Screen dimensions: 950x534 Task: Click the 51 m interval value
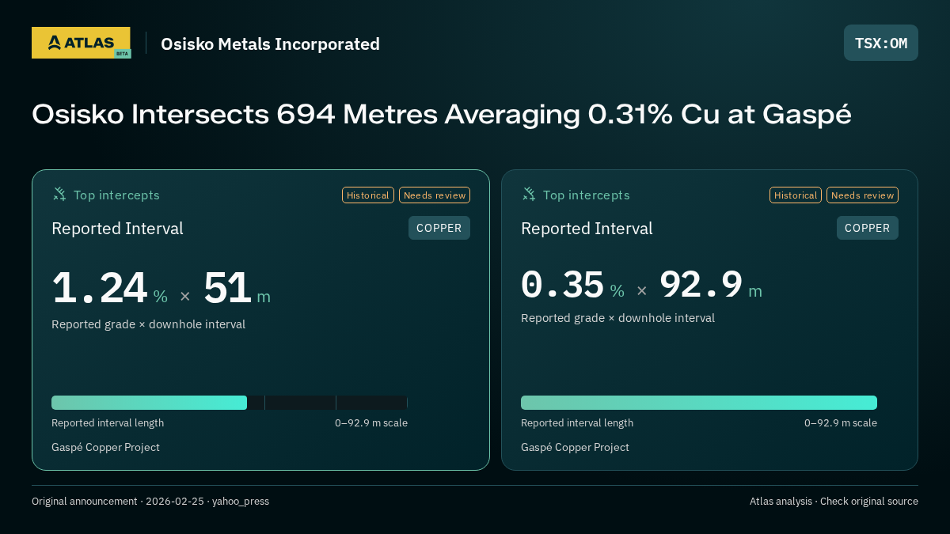point(237,288)
